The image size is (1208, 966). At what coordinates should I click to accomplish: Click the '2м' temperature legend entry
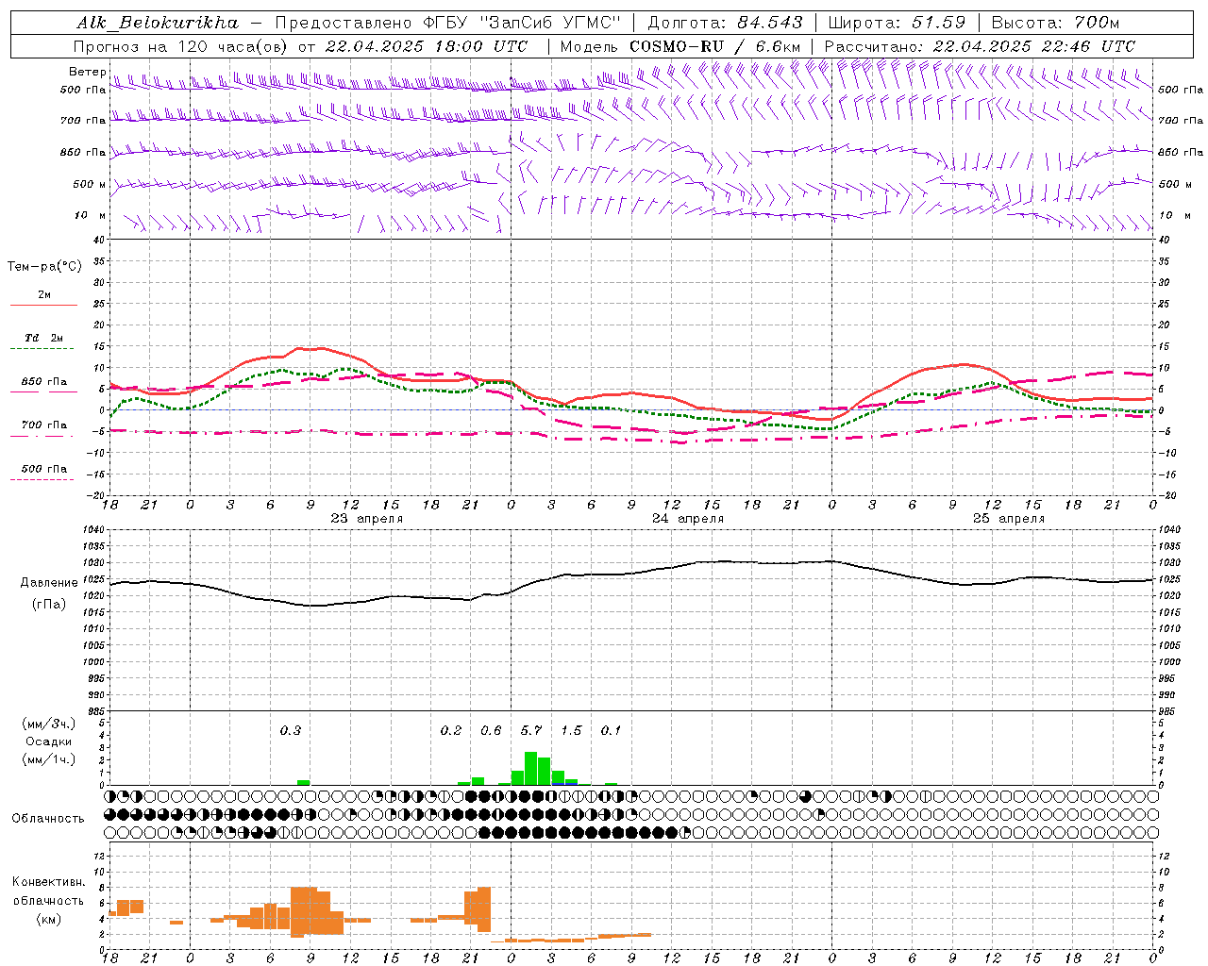pyautogui.click(x=44, y=295)
